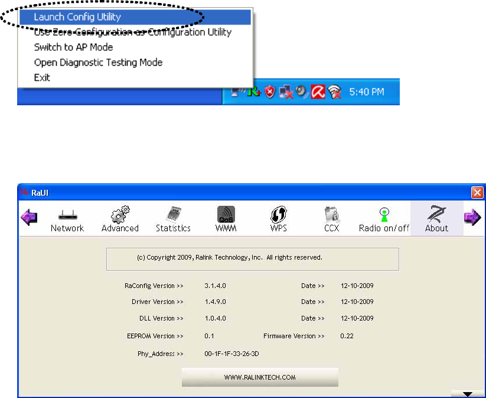Click the RaConfig Version value 3.1.4.0

coord(215,286)
